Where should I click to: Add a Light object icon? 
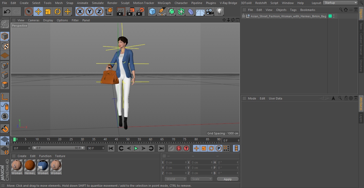(x=219, y=11)
